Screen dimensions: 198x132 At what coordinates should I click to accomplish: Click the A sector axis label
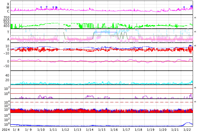click(x=8, y=40)
